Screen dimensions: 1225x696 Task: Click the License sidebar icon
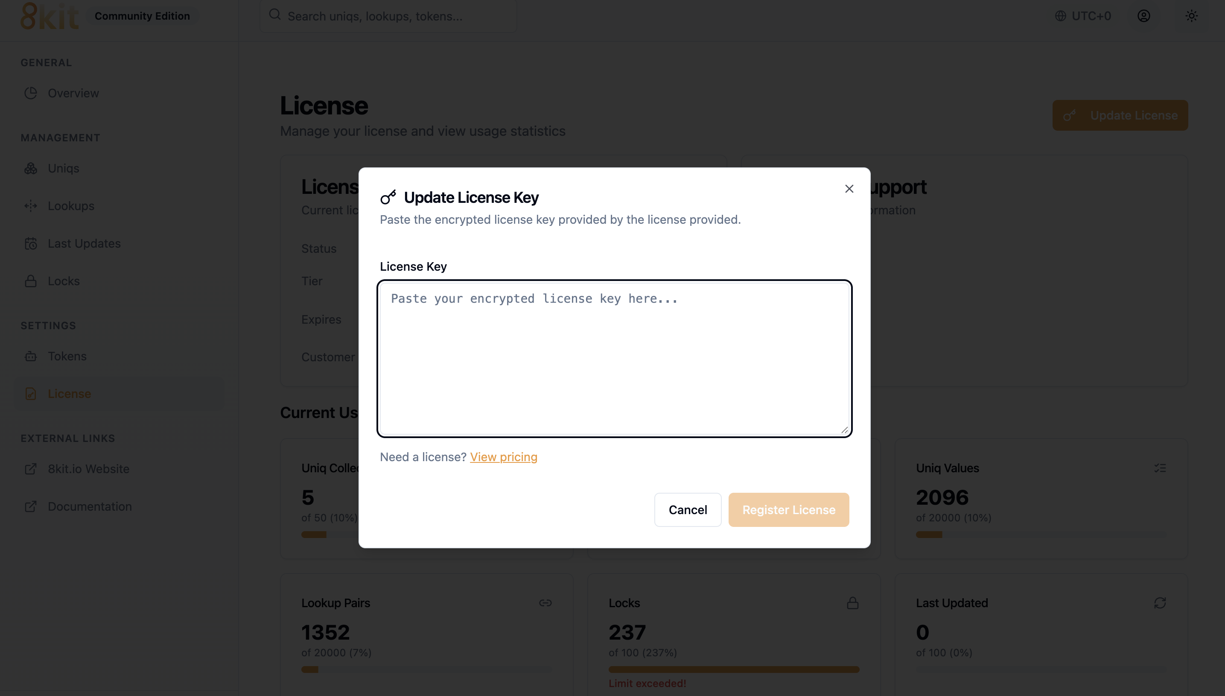tap(31, 394)
